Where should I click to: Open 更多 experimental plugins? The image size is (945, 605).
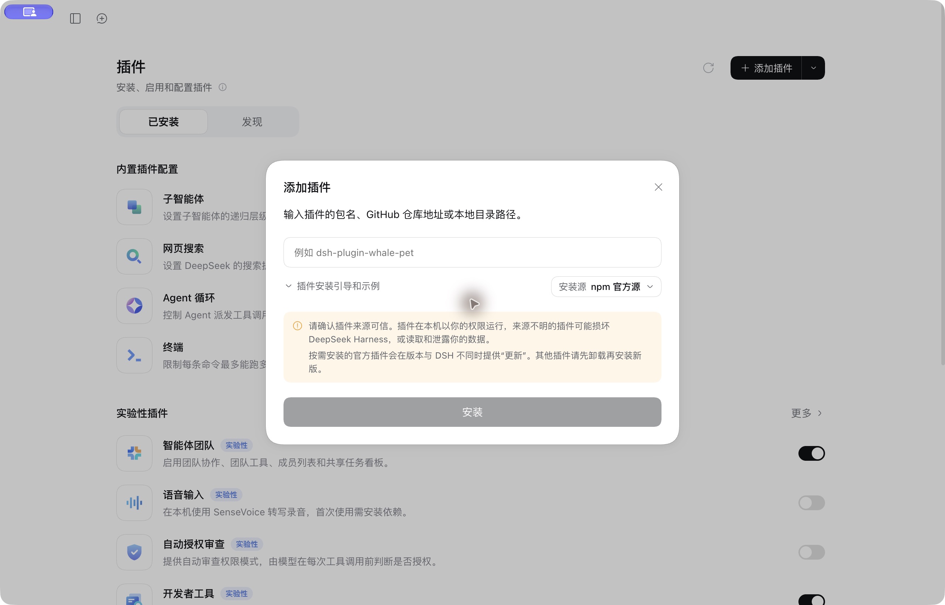tap(806, 413)
